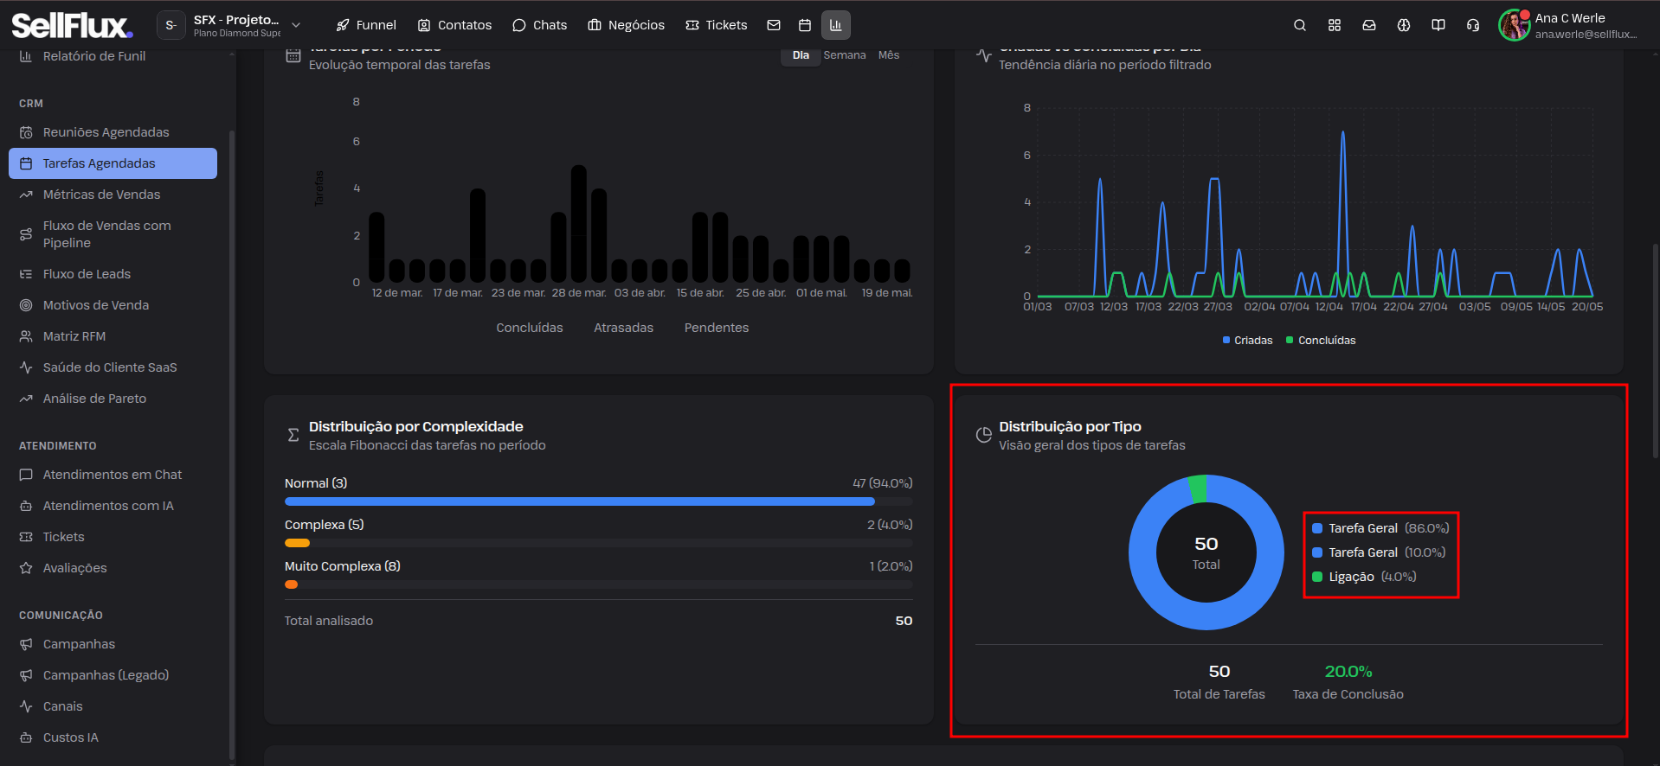Open the documentation book icon

point(1438,25)
